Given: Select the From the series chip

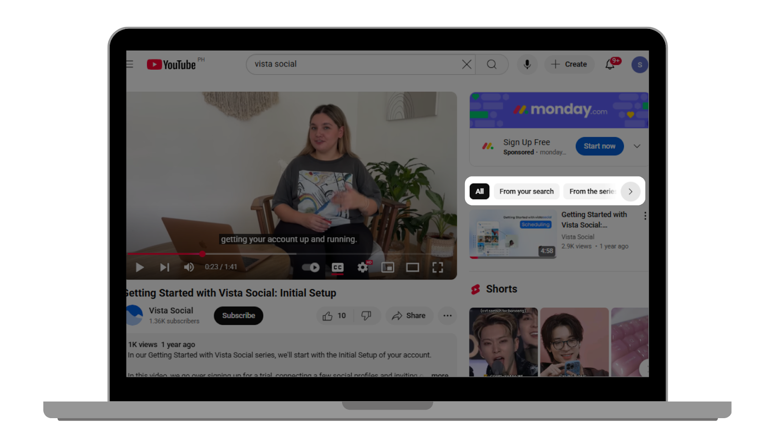Looking at the screenshot, I should 592,191.
